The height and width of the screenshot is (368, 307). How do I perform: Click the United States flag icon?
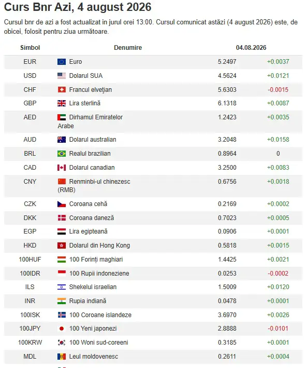click(x=62, y=76)
